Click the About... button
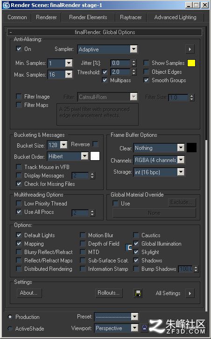 (x=29, y=293)
